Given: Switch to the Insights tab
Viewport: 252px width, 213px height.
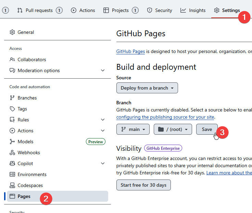Looking at the screenshot, I should coord(193,10).
